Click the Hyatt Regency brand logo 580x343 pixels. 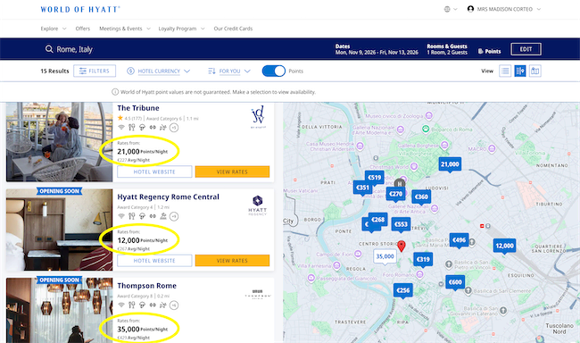pyautogui.click(x=258, y=205)
